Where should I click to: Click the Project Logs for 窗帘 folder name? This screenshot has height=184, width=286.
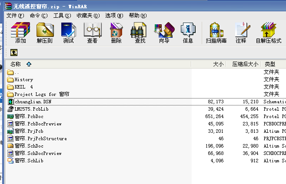tap(42, 94)
